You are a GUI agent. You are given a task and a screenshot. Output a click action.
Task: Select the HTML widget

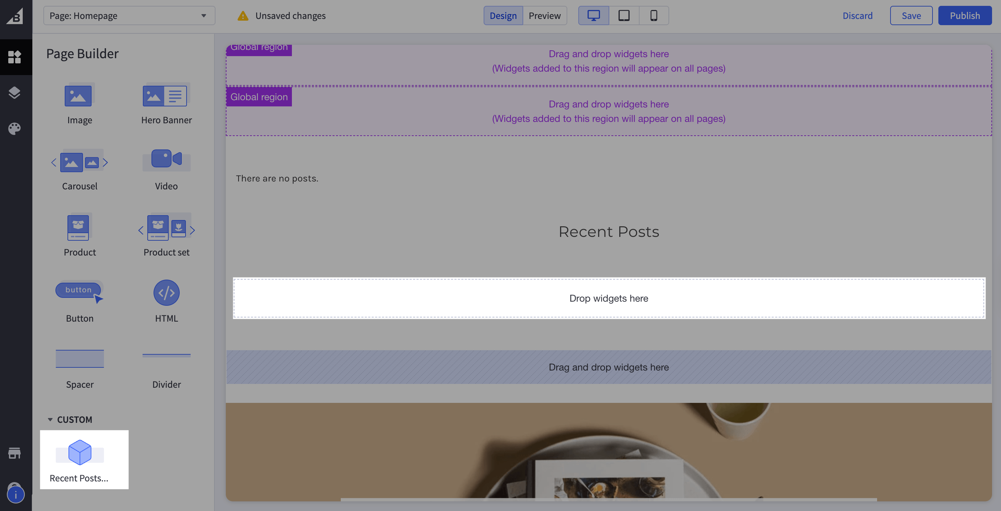[166, 301]
